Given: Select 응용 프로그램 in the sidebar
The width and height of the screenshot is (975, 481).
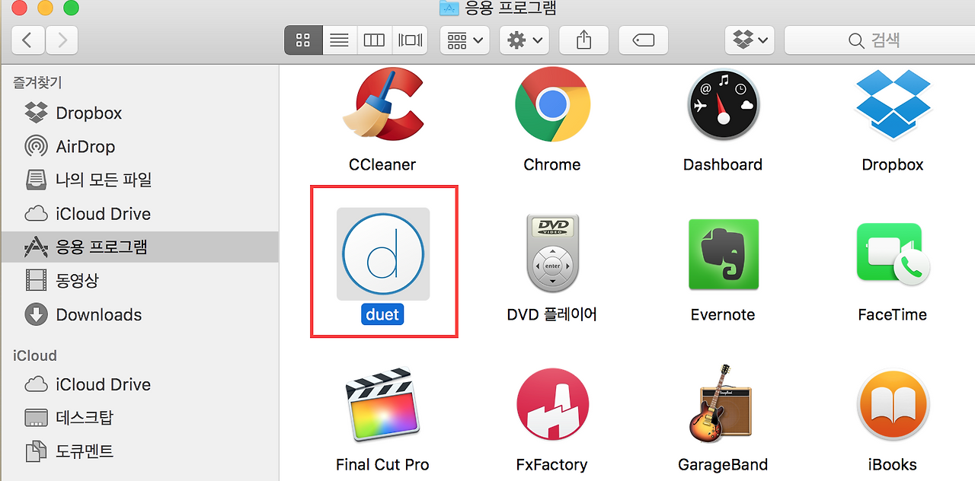Looking at the screenshot, I should (x=139, y=247).
